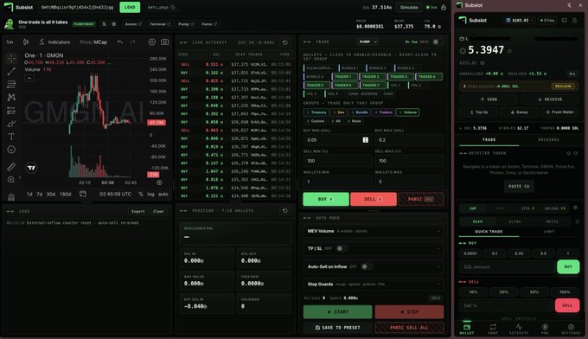Open the chart date range calendar icon
Image resolution: width=588 pixels, height=339 pixels.
tap(82, 194)
